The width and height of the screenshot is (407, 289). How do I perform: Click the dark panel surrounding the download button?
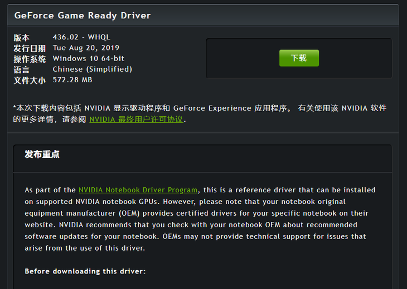(x=299, y=58)
